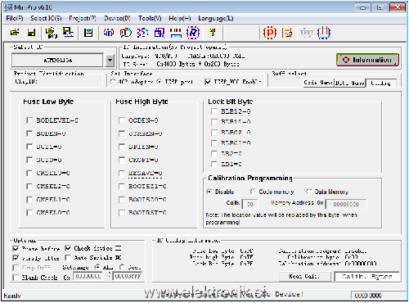
Task: Program the chip with the P icon
Action: coord(270,33)
